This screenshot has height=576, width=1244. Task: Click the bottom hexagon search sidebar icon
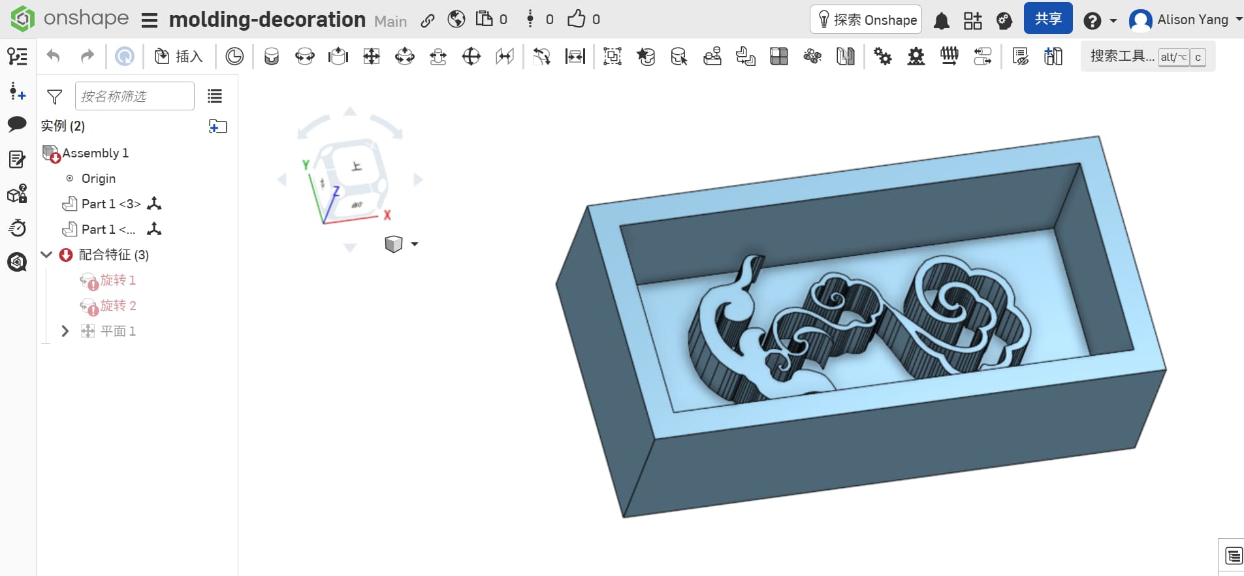click(x=18, y=263)
